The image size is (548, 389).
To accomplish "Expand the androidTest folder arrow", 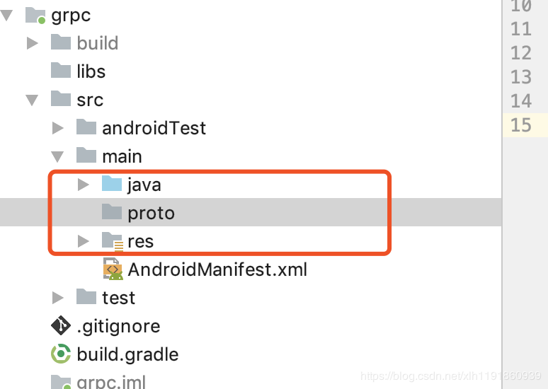I will [x=57, y=128].
